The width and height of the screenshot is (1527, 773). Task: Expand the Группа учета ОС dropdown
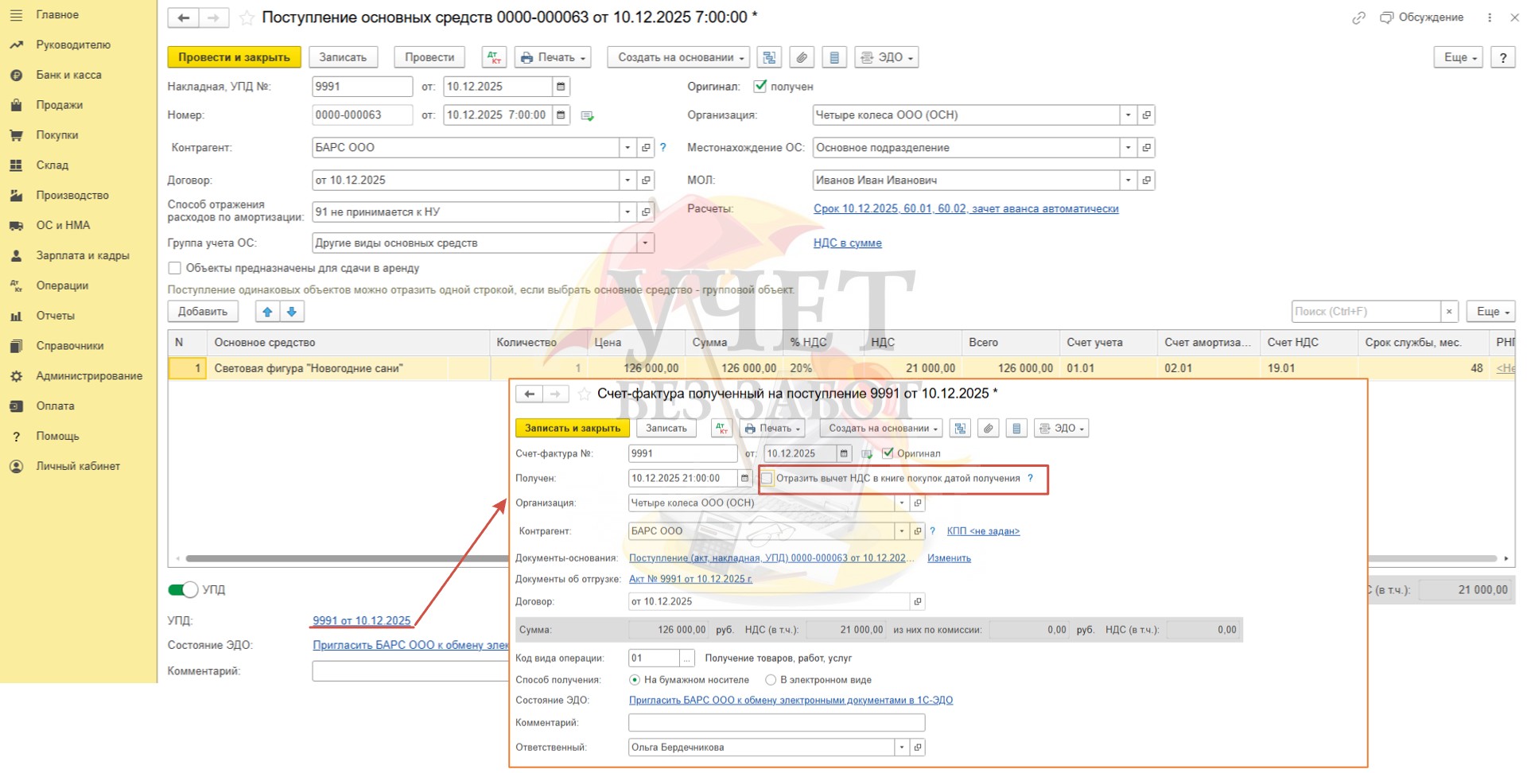pos(645,243)
